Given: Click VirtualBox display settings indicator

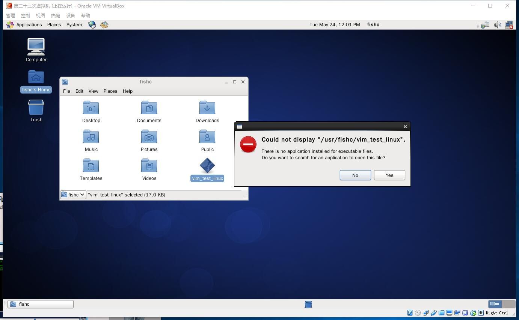Looking at the screenshot, I should click(x=449, y=312).
